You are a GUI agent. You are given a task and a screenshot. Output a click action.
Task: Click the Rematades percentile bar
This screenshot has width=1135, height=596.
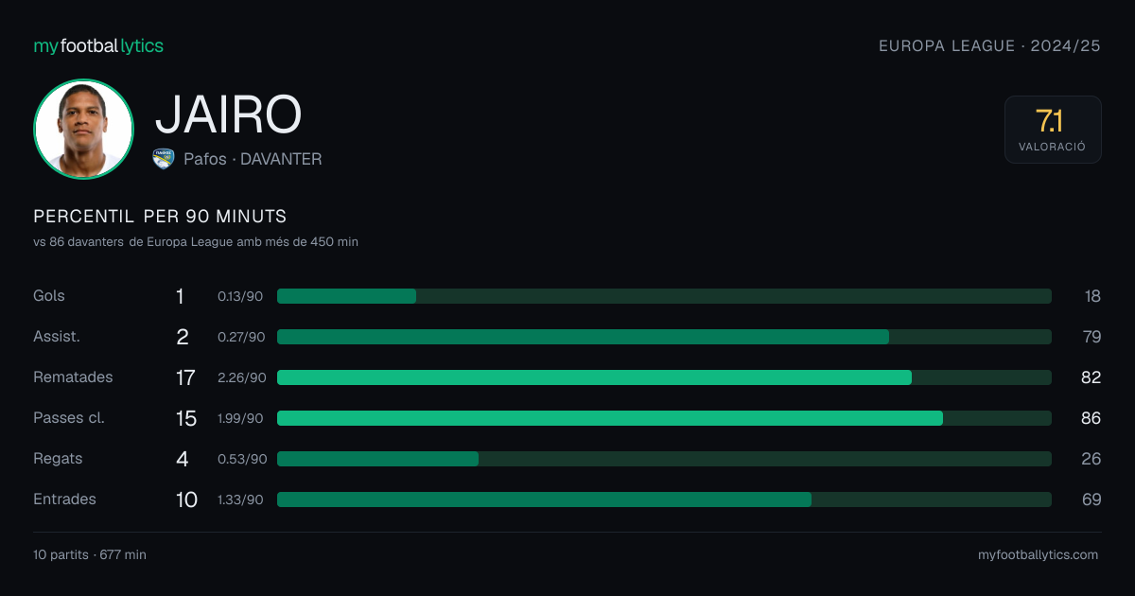[664, 377]
